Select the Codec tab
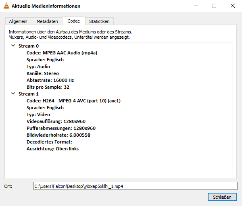Screen dimensions: 242x206 [74, 21]
